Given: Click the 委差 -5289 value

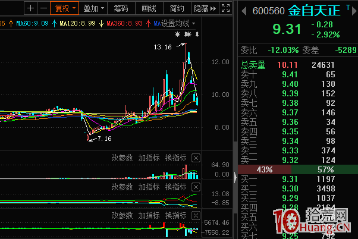Looking at the screenshot, I should tap(346, 50).
